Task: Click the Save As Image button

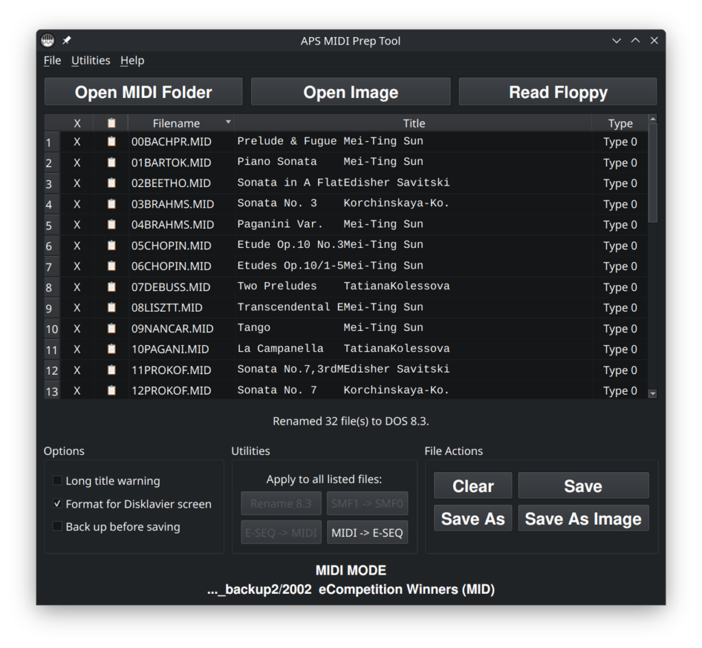Action: [x=583, y=519]
